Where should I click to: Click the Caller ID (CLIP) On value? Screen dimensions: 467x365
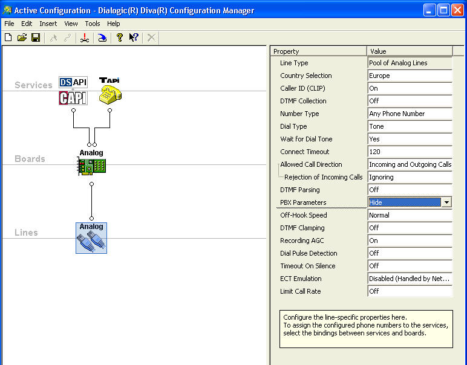410,88
